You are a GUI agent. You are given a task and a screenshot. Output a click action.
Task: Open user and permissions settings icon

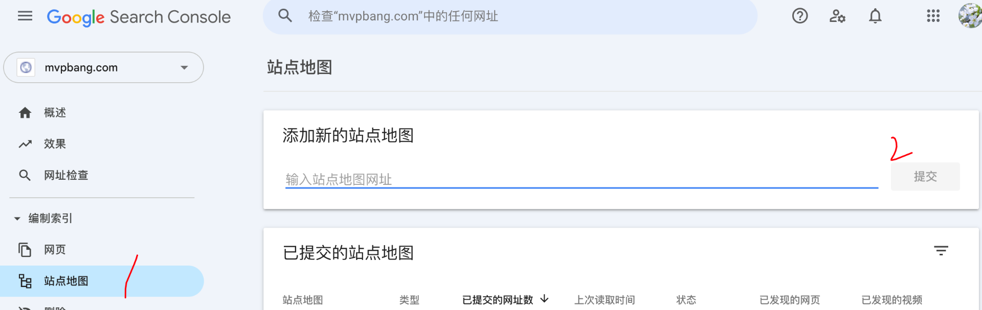click(x=837, y=16)
